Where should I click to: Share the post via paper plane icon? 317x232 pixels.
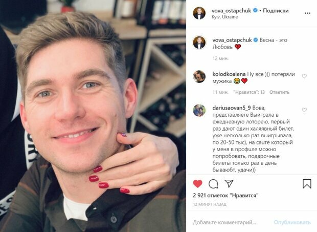tap(229, 183)
